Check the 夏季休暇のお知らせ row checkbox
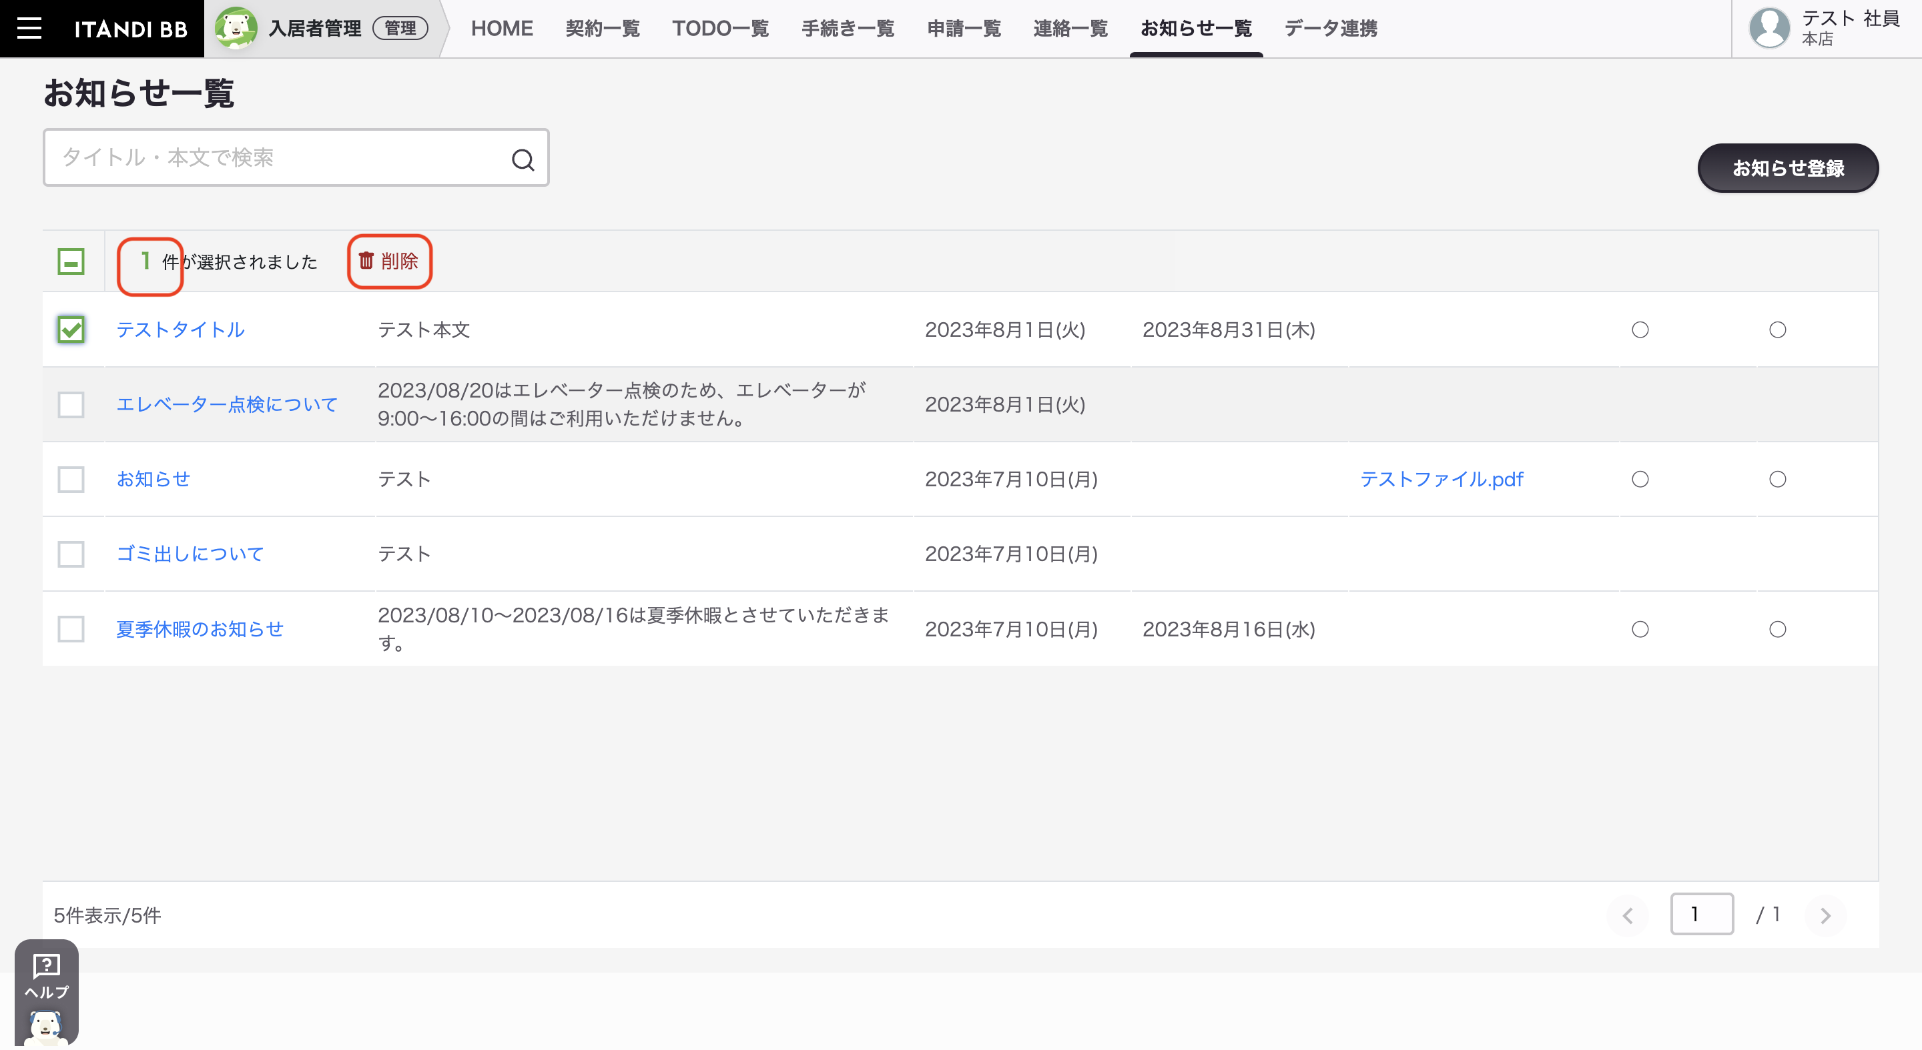 (71, 630)
